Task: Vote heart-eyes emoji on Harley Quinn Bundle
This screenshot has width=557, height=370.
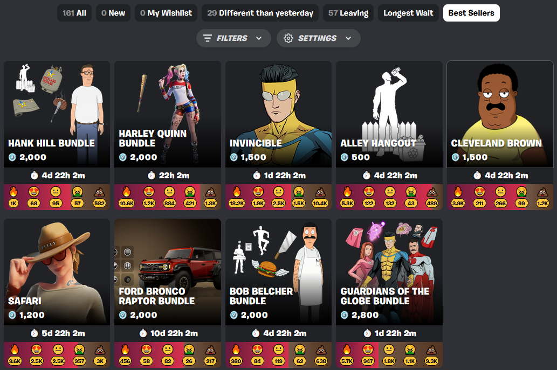Action: (149, 192)
